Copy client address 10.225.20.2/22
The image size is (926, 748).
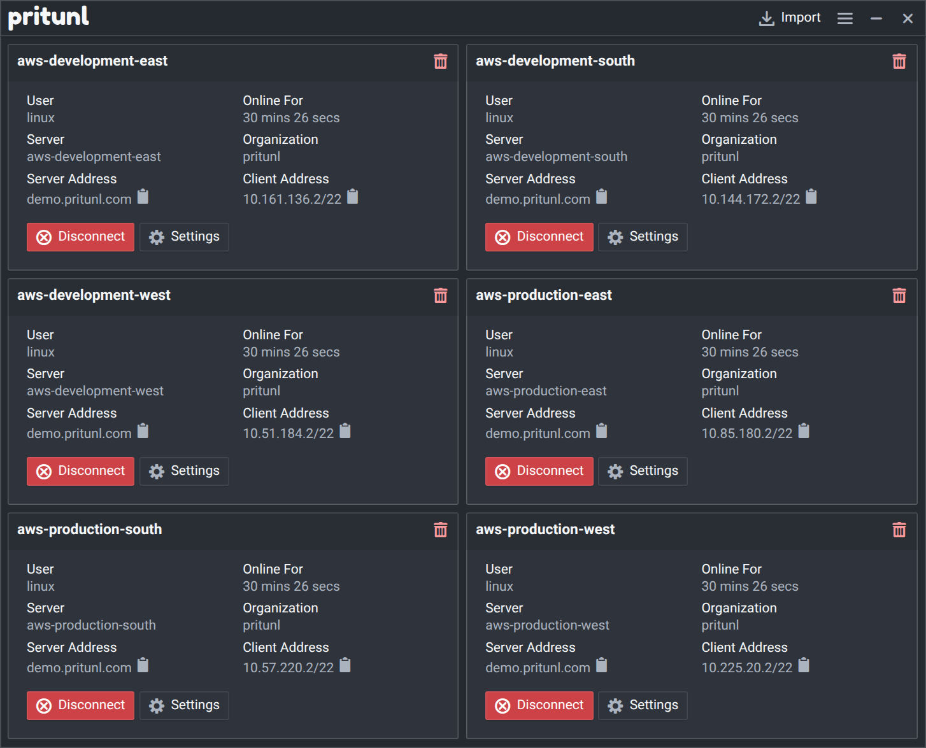point(804,666)
